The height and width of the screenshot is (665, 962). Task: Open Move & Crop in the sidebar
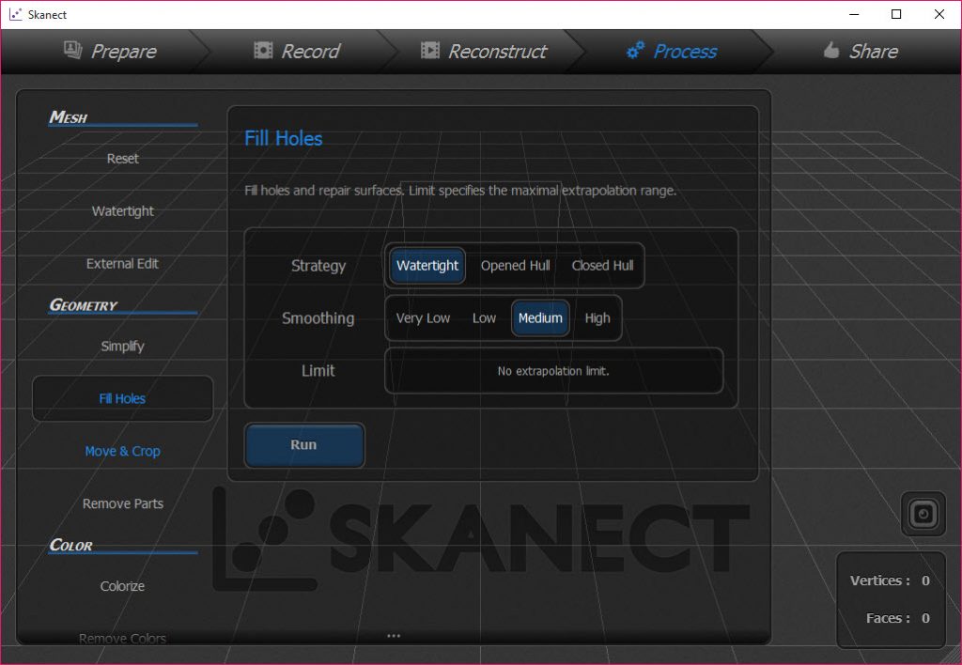pos(123,451)
